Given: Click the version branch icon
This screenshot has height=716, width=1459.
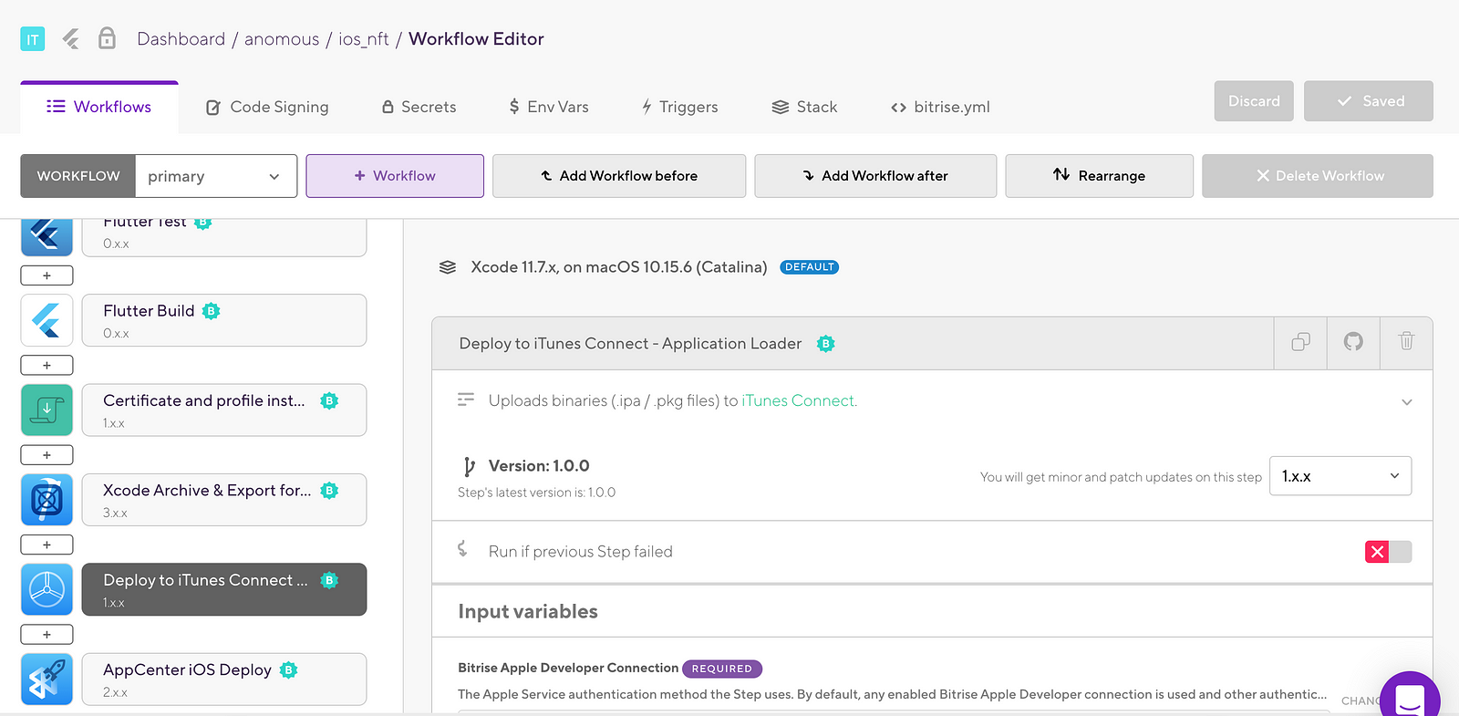Looking at the screenshot, I should [x=469, y=467].
